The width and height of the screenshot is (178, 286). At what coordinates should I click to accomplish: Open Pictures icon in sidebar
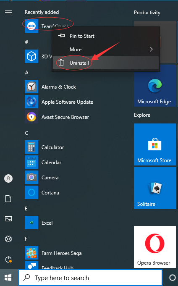point(8,219)
